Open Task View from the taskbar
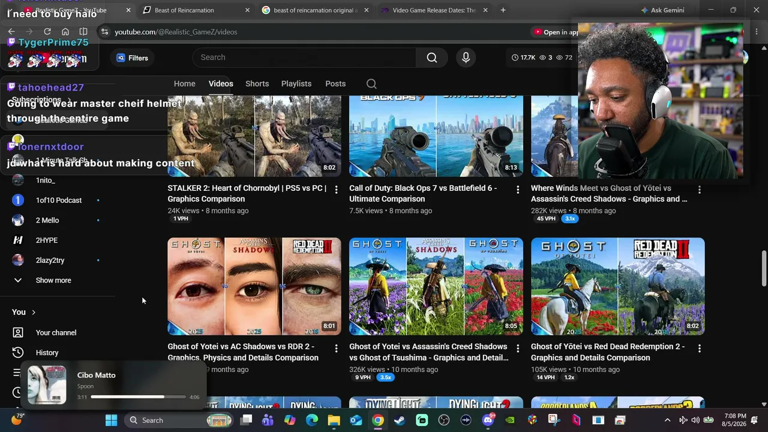 (246, 420)
